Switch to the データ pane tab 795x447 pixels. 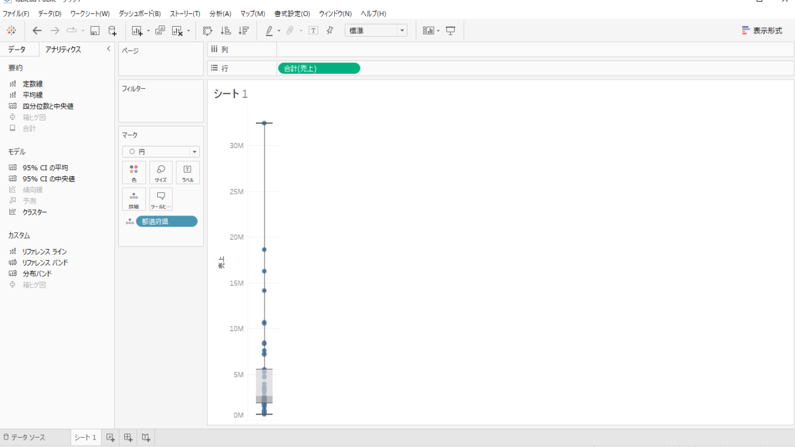click(17, 50)
